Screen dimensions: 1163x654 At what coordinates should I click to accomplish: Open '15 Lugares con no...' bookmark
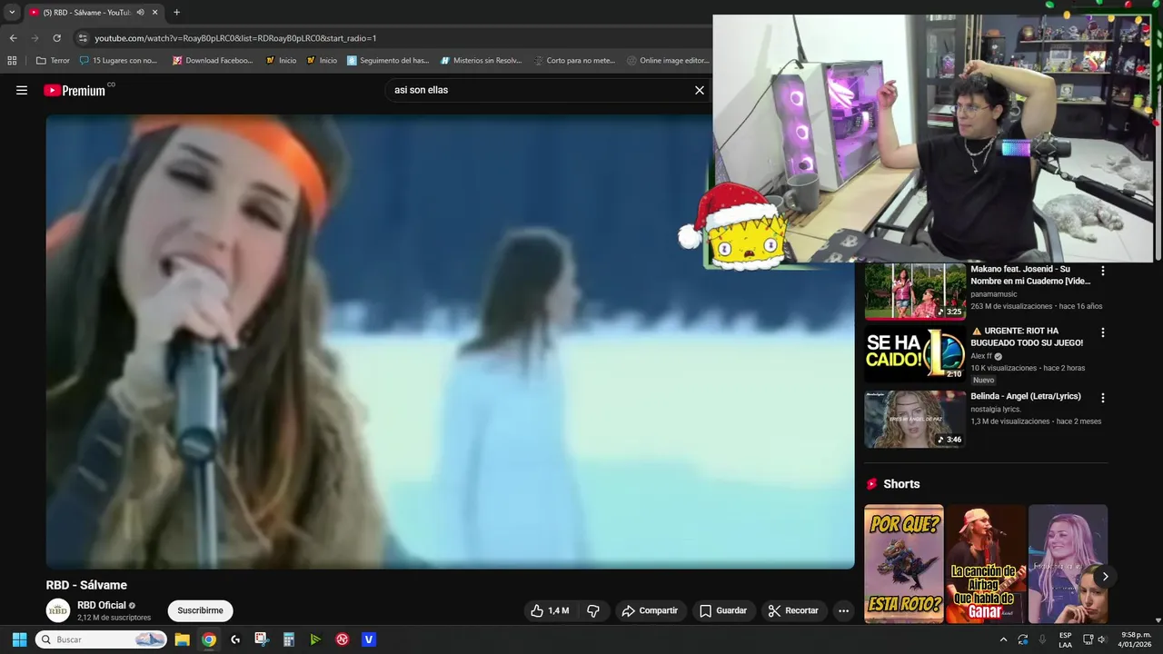[x=118, y=61]
